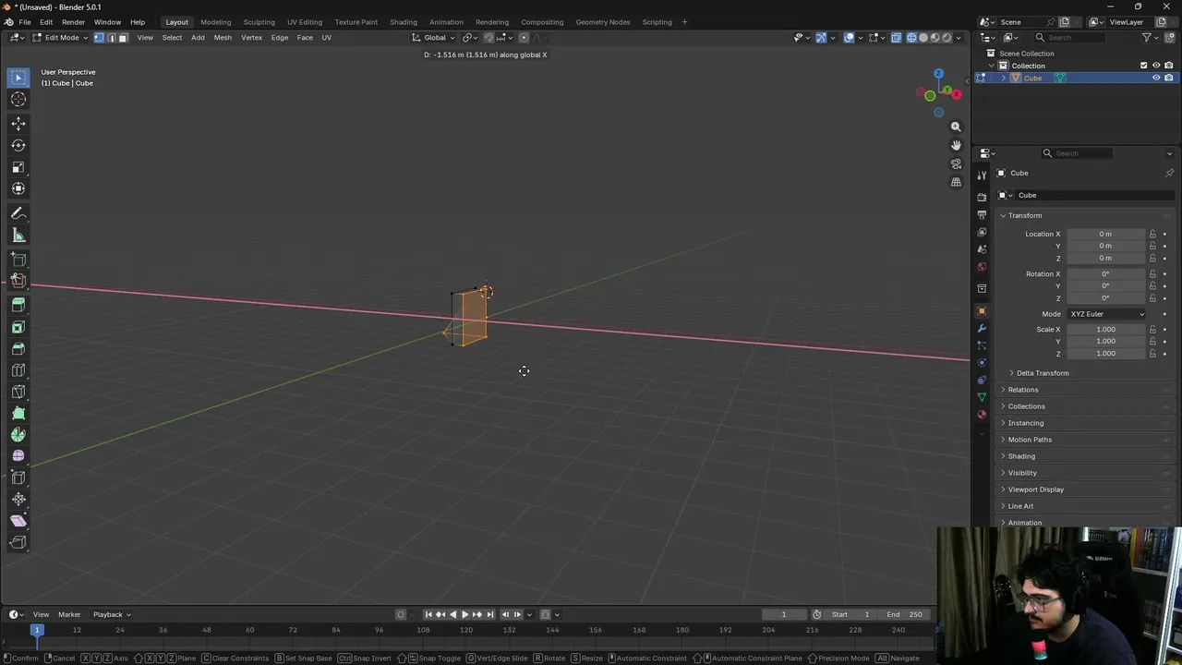This screenshot has width=1182, height=665.
Task: Select the Add Cube tool
Action: tap(18, 260)
